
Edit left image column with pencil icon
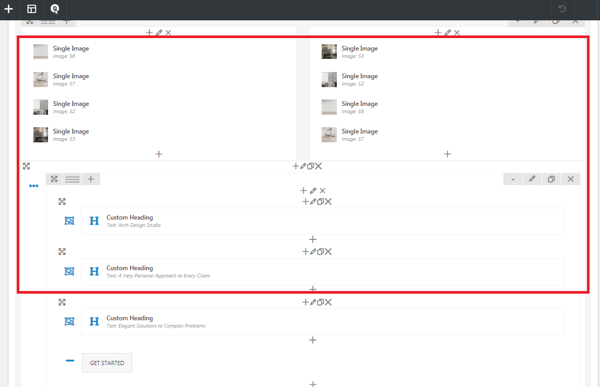coord(159,33)
